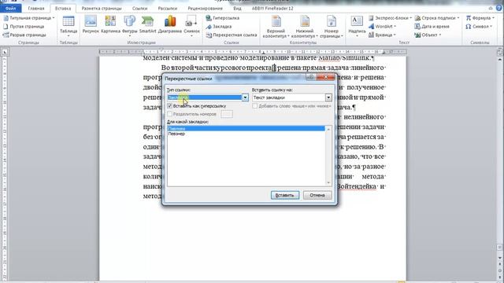Viewport: 504px width, 283px height.
Task: Open Нижний колонтитул footer menu
Action: (x=304, y=27)
